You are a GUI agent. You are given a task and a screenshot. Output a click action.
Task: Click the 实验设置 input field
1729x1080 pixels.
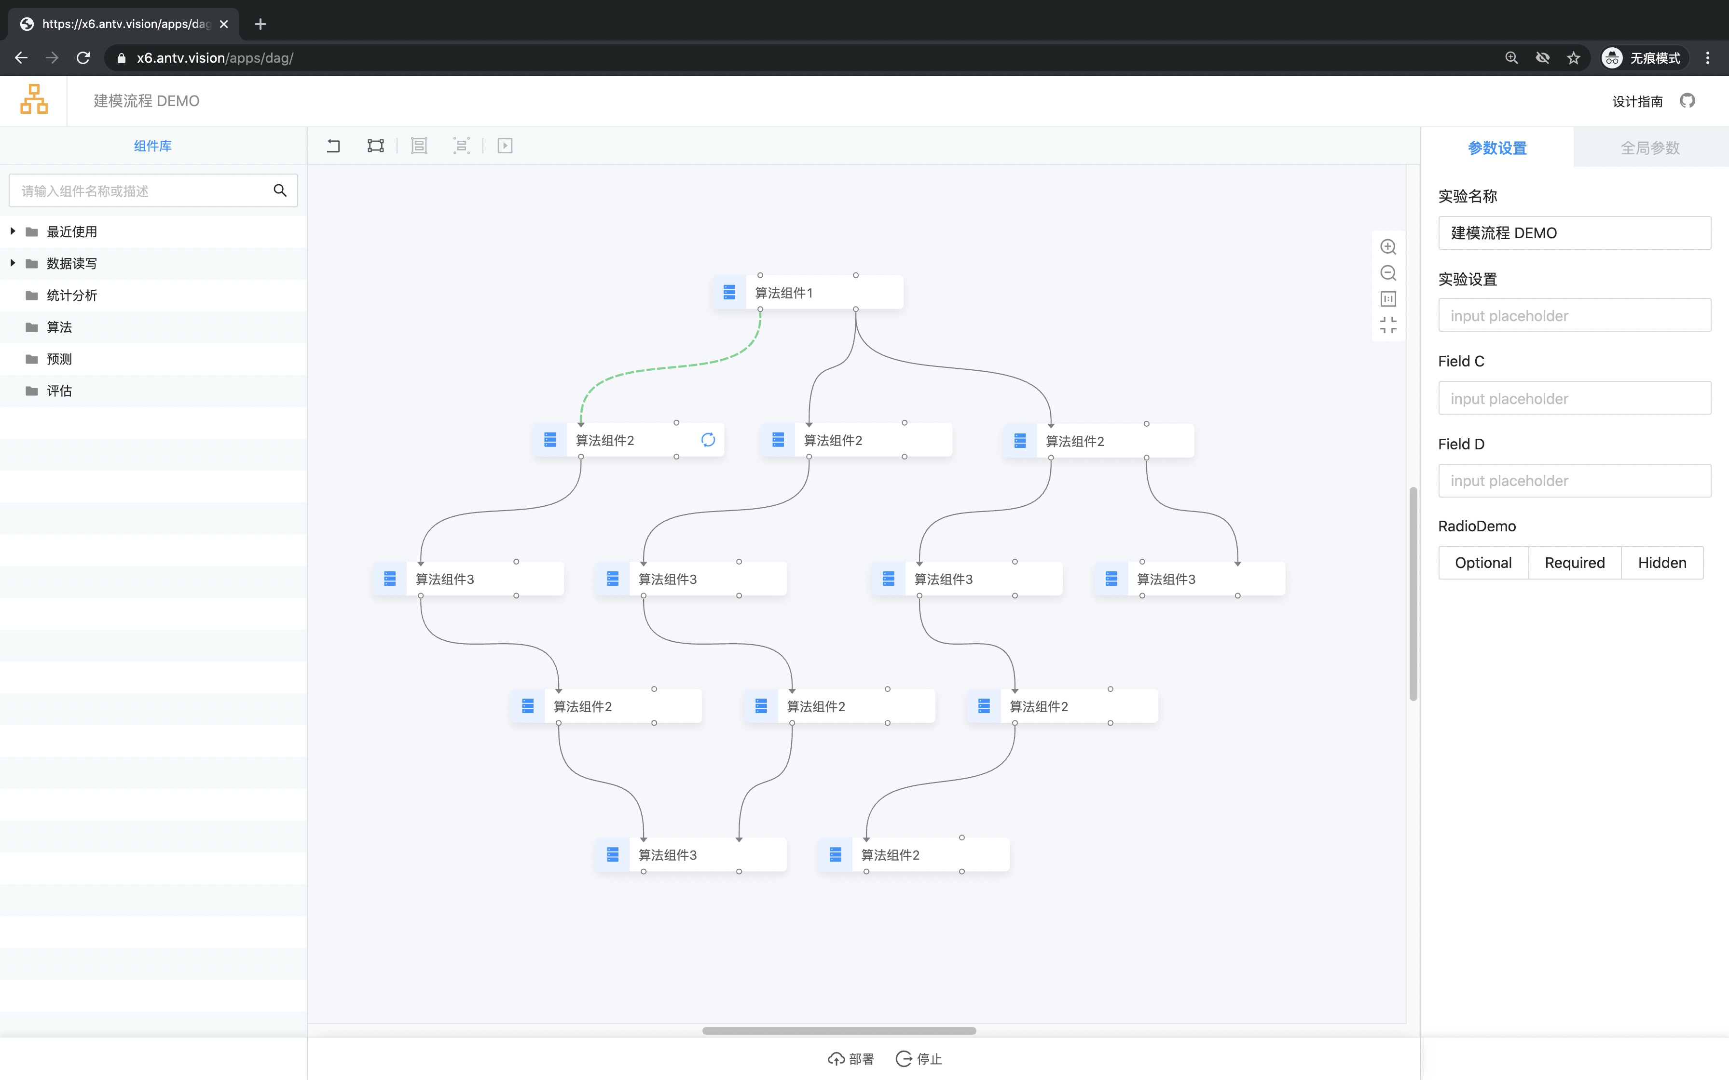pyautogui.click(x=1573, y=315)
